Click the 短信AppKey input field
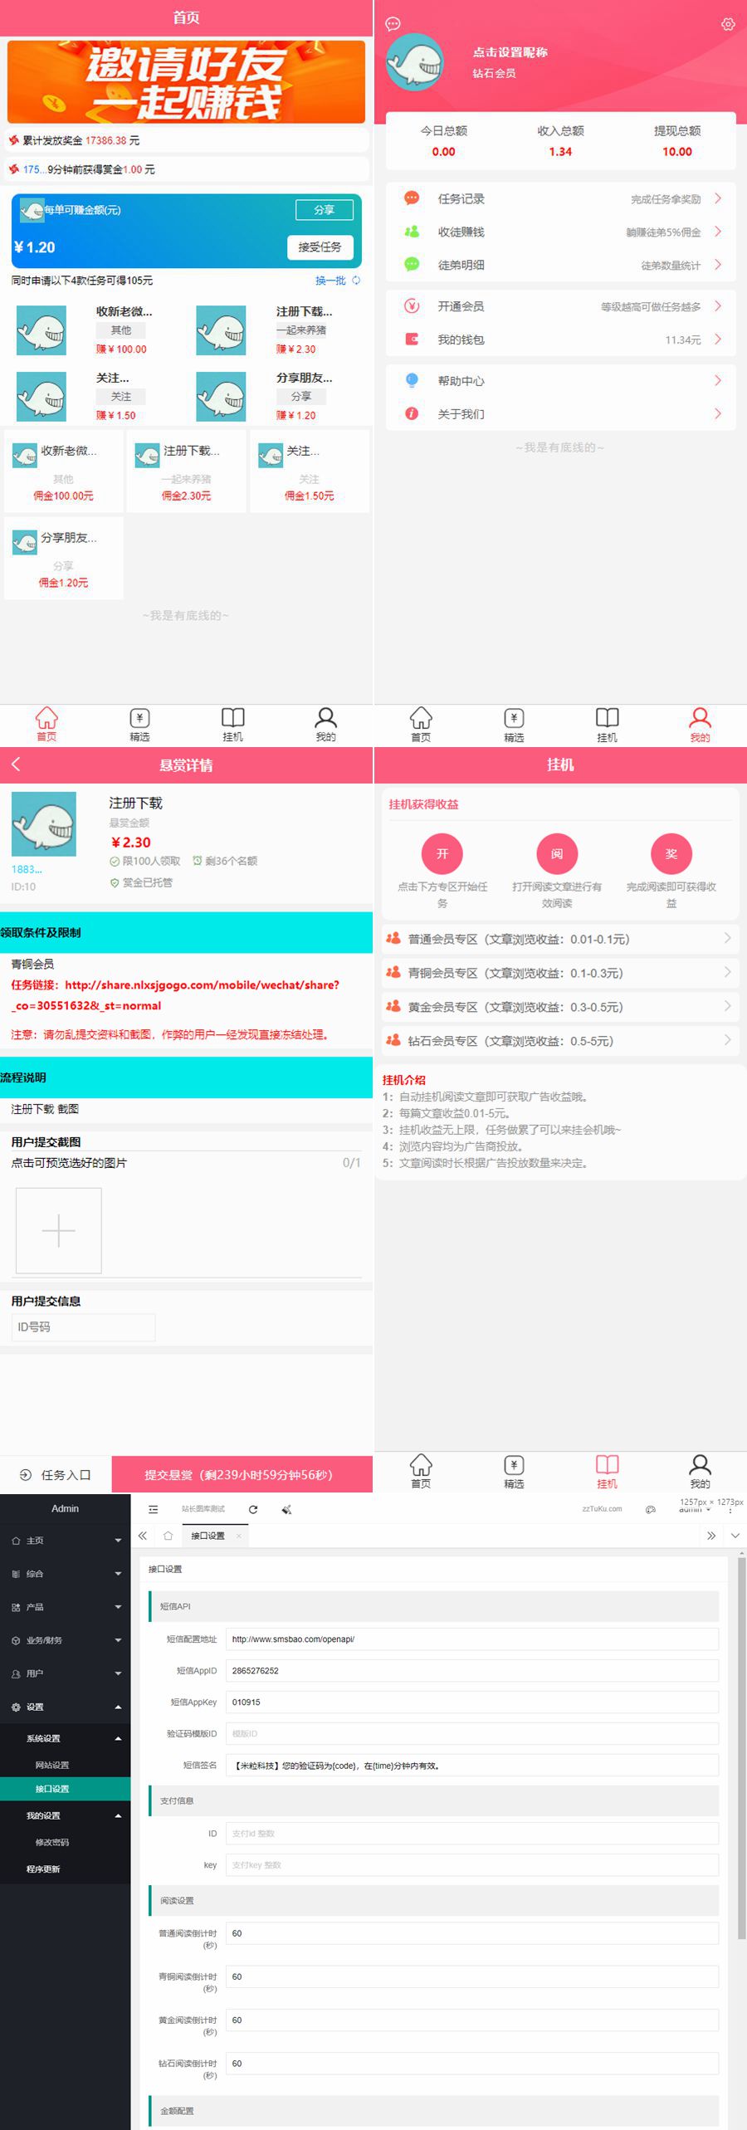This screenshot has height=2130, width=747. (x=471, y=1702)
